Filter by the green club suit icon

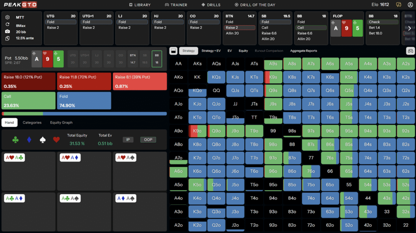point(15,139)
